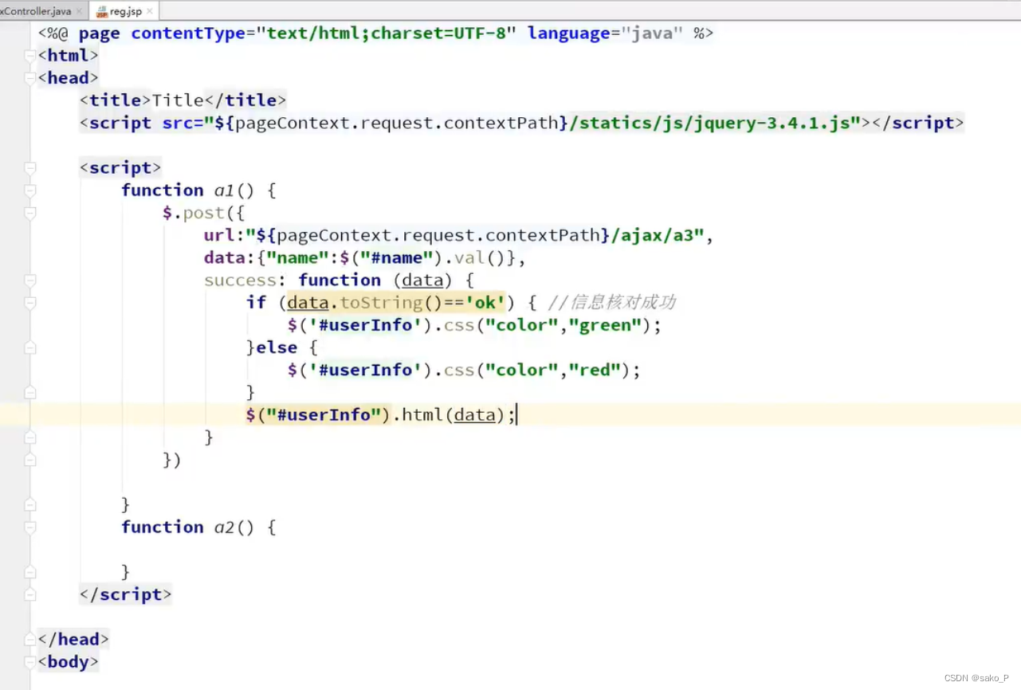This screenshot has height=690, width=1021.
Task: Fold the function a1() block
Action: [x=30, y=190]
